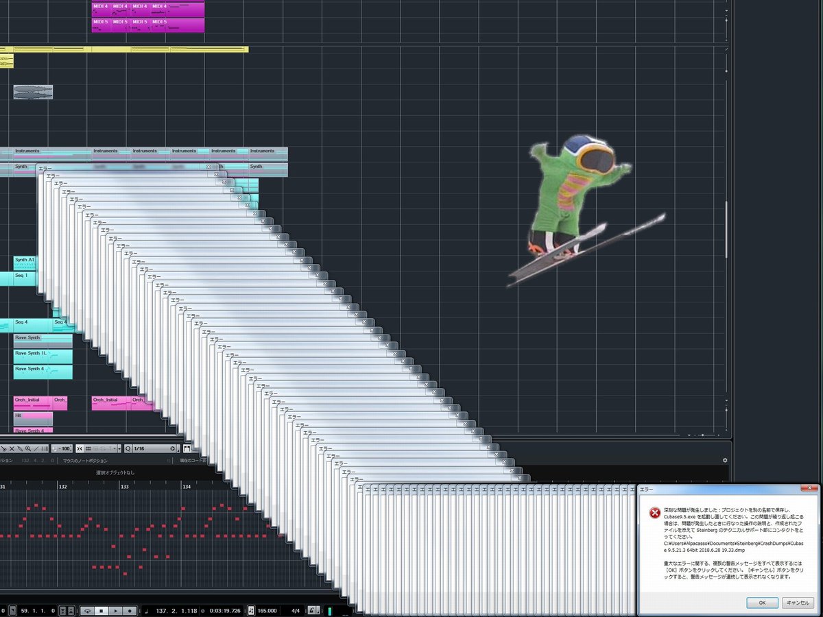Click the key editor settings gear icon
The height and width of the screenshot is (617, 823).
coord(725,460)
